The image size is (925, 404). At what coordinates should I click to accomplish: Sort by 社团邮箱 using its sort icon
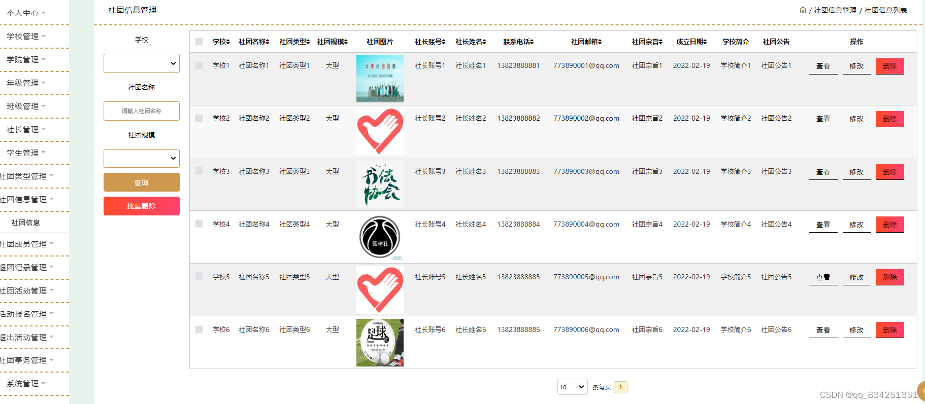pos(600,42)
